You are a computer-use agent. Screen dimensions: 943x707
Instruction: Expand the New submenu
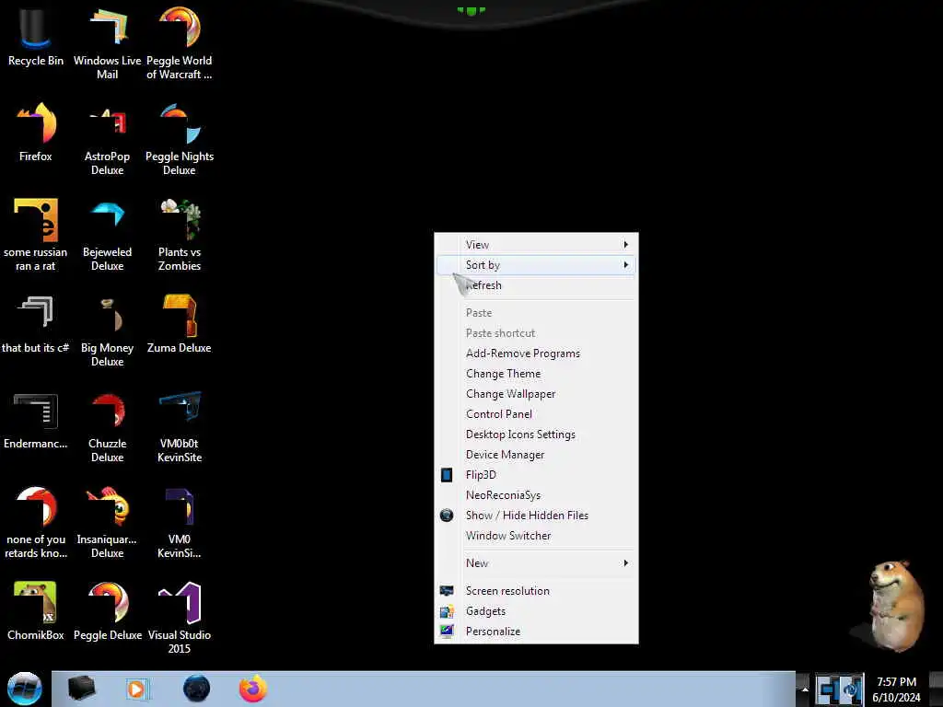point(536,563)
